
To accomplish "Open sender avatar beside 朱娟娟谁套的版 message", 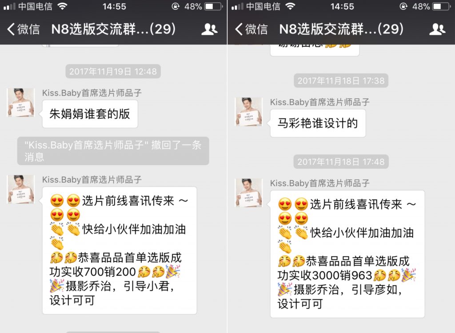I will click(20, 103).
